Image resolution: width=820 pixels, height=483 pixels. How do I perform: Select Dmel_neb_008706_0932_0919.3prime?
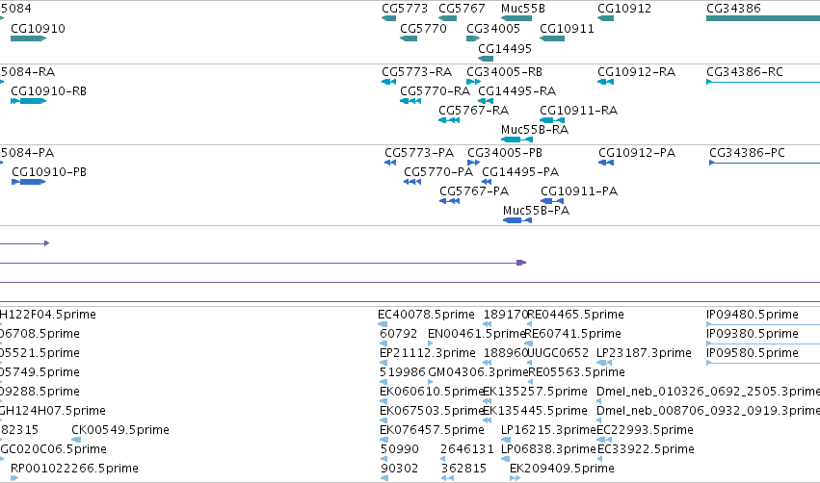click(708, 412)
